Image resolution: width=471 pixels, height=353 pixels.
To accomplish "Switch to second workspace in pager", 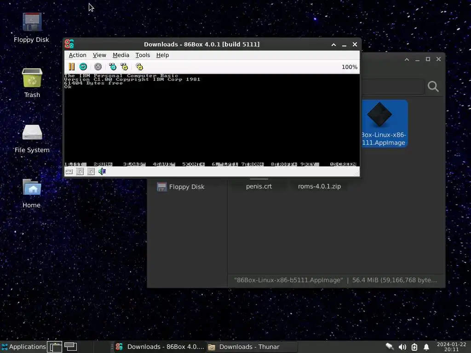I will [70, 347].
